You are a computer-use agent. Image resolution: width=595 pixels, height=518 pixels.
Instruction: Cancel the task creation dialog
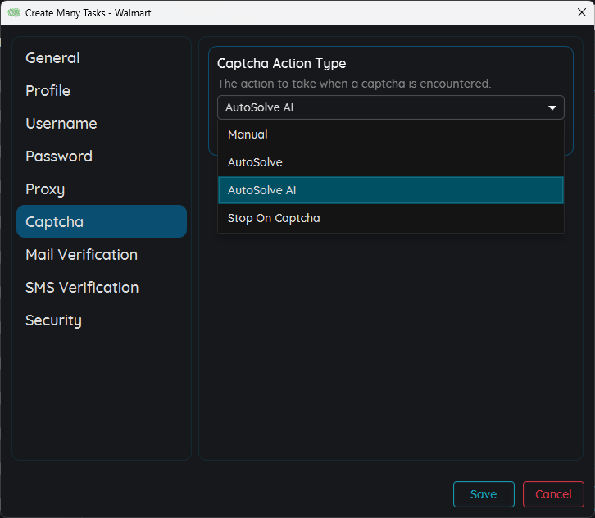click(x=553, y=494)
